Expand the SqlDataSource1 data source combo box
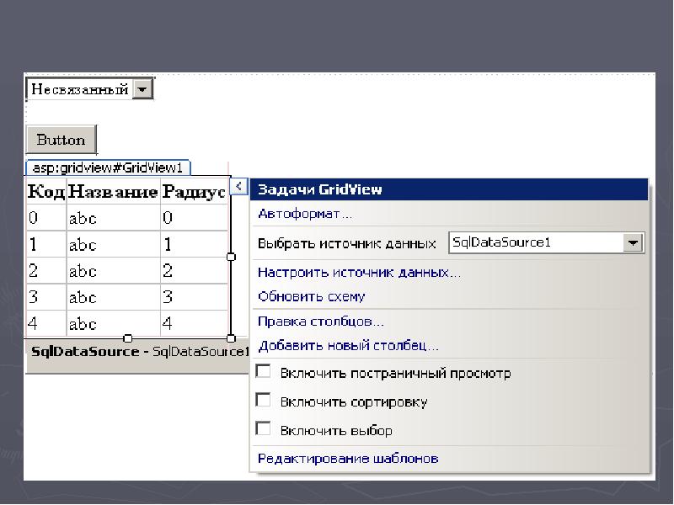This screenshot has height=505, width=674. (x=633, y=243)
